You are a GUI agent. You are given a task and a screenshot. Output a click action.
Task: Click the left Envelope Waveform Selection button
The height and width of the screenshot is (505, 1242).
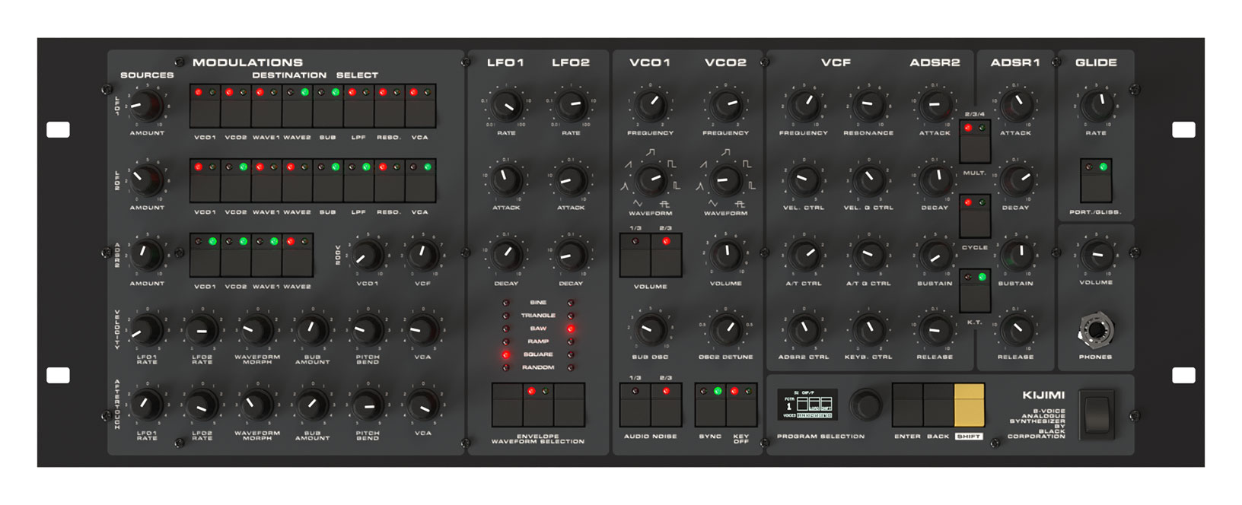point(507,405)
